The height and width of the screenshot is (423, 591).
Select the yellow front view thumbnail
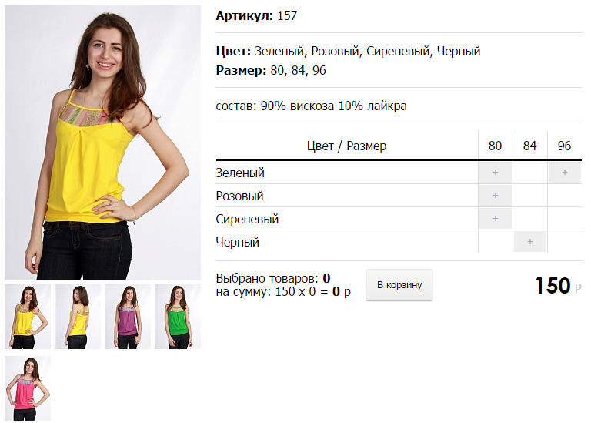click(28, 317)
